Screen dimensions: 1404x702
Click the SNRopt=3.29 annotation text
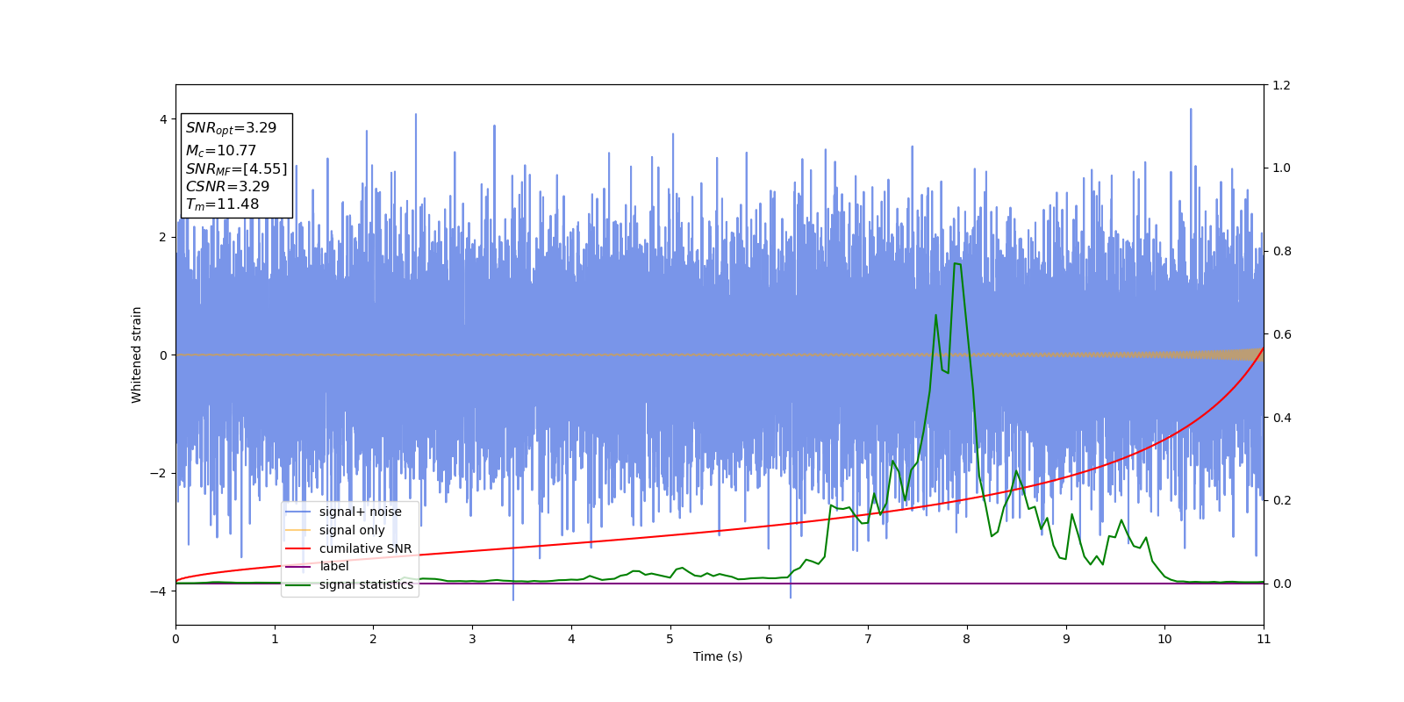pos(231,128)
